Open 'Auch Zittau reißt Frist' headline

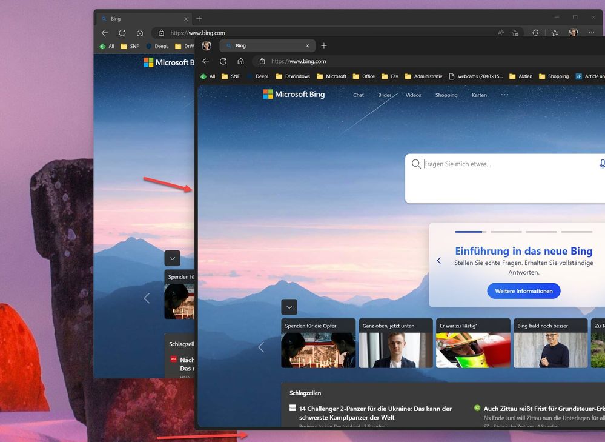(x=544, y=409)
